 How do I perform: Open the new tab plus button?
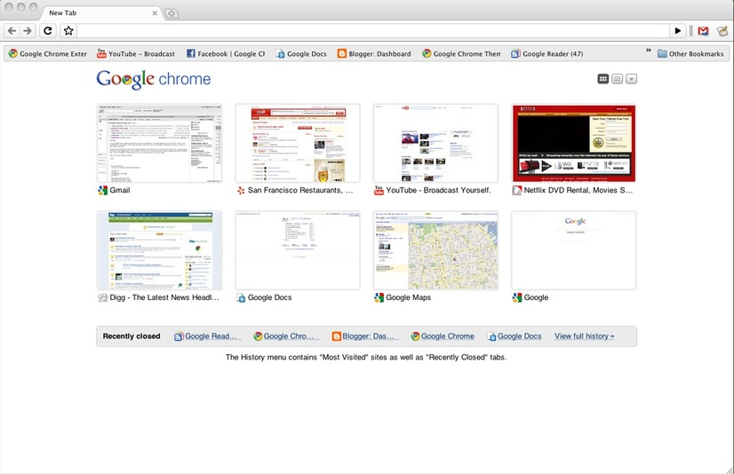tap(172, 13)
